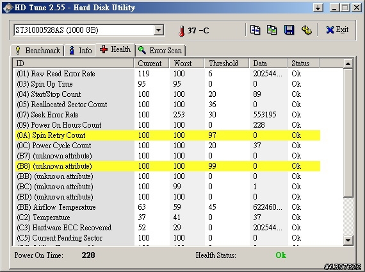This screenshot has width=365, height=272.
Task: Open the Error Scan tab
Action: coord(160,51)
